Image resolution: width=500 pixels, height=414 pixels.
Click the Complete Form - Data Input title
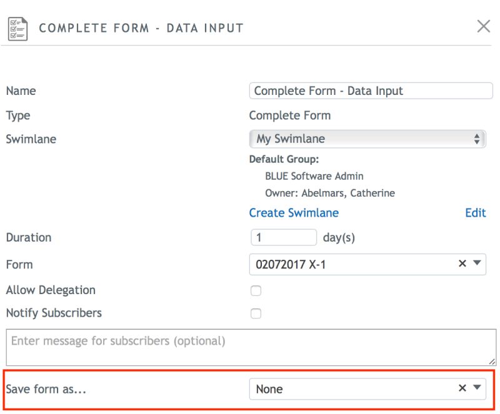(141, 27)
